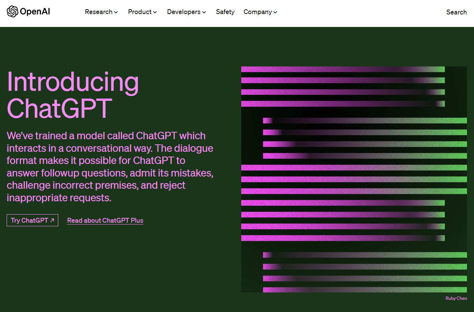Open Read about ChatGPT Plus link
Screen dimensions: 474x312
click(105, 220)
